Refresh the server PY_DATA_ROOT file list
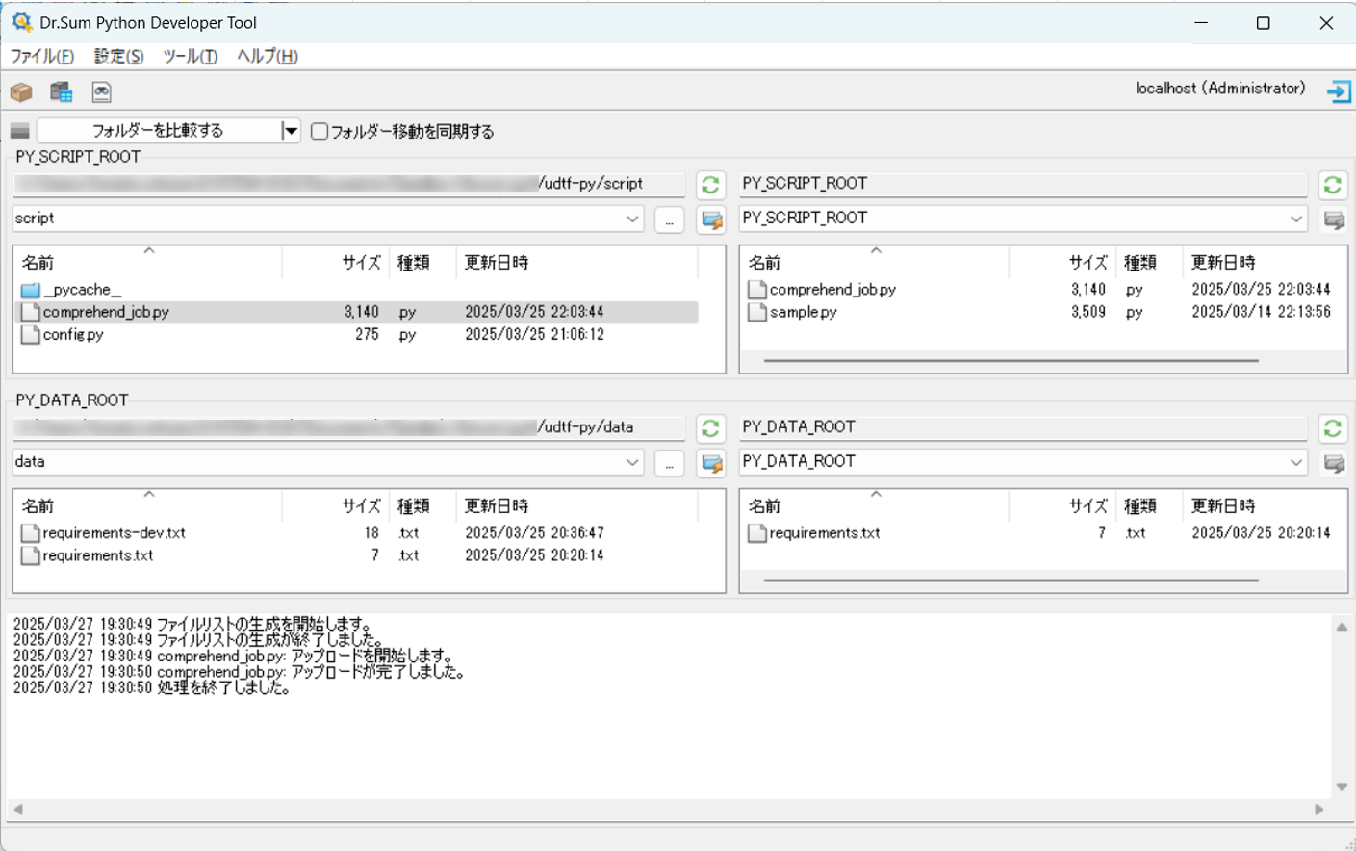 coord(1332,428)
